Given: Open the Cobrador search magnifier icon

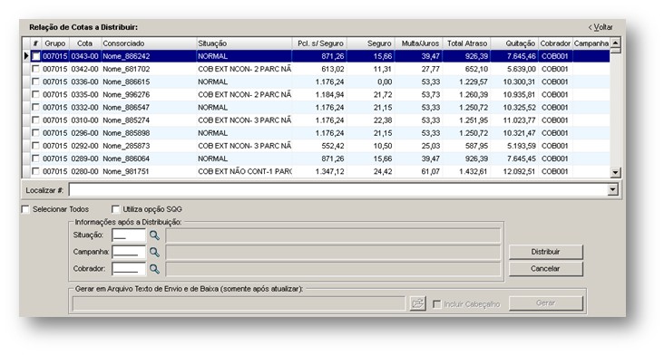Looking at the screenshot, I should 154,269.
